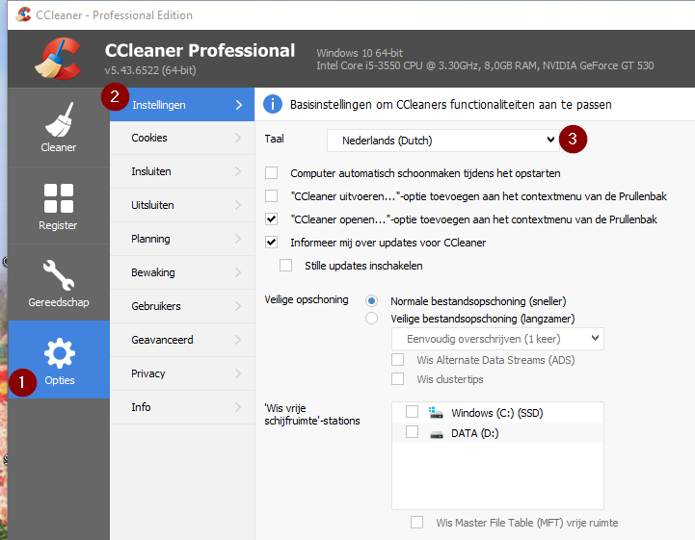This screenshot has width=695, height=540.
Task: Click the DATA (D:) drive label
Action: pos(474,433)
